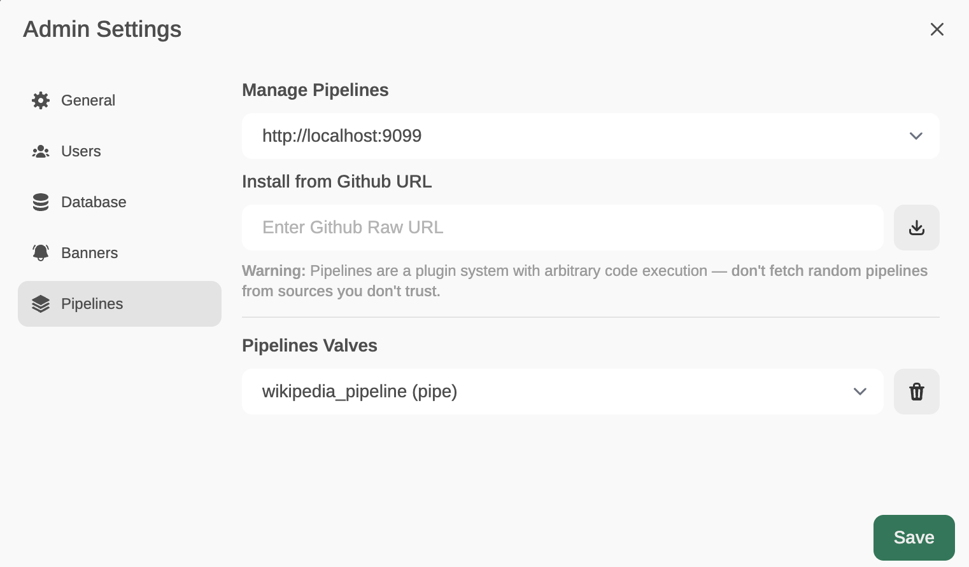Click the Database stack icon
Screen dimensions: 969x567
pyautogui.click(x=41, y=202)
